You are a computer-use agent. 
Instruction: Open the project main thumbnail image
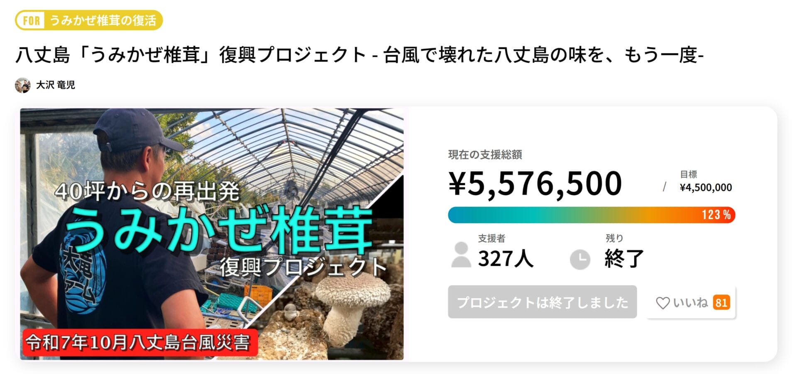(212, 234)
